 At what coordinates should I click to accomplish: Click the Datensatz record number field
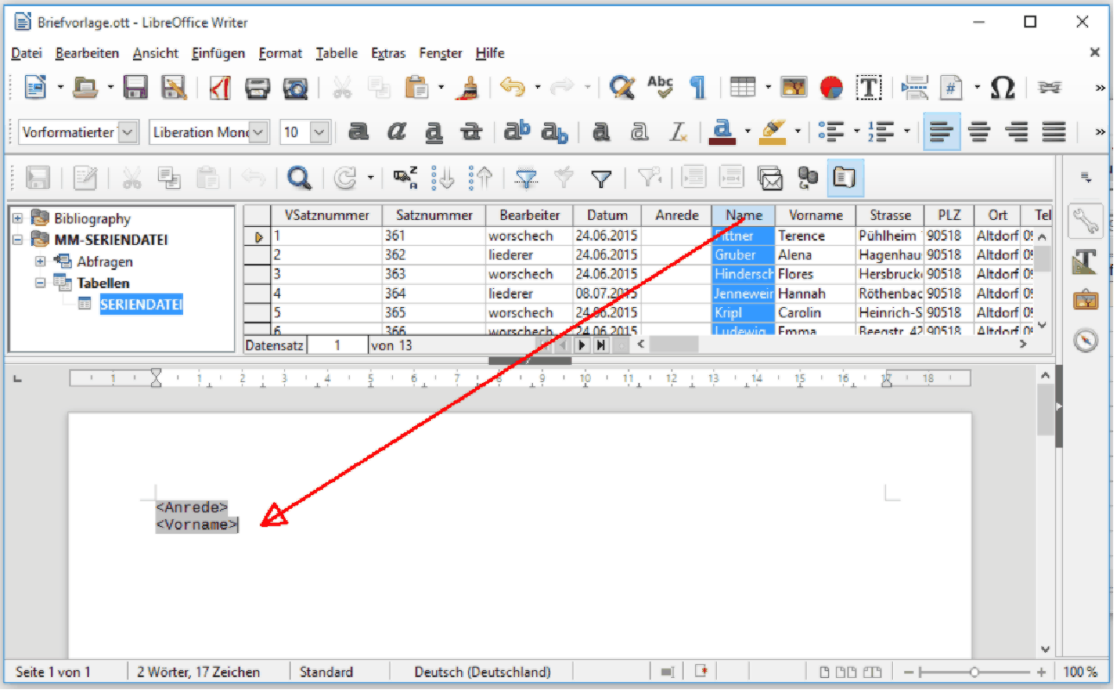(x=337, y=345)
